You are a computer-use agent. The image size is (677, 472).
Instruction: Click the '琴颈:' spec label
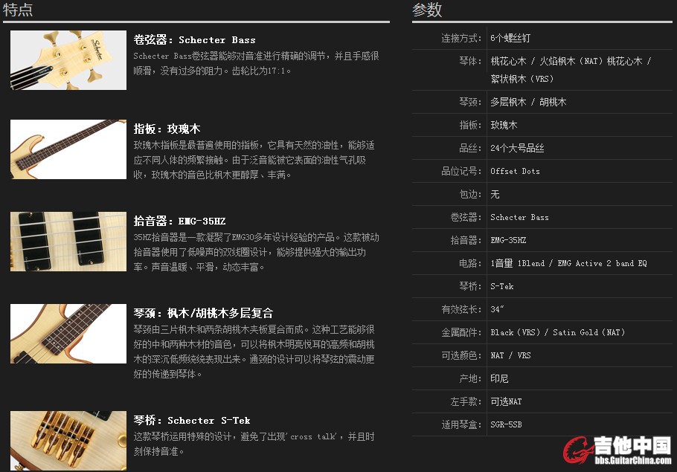click(x=470, y=102)
